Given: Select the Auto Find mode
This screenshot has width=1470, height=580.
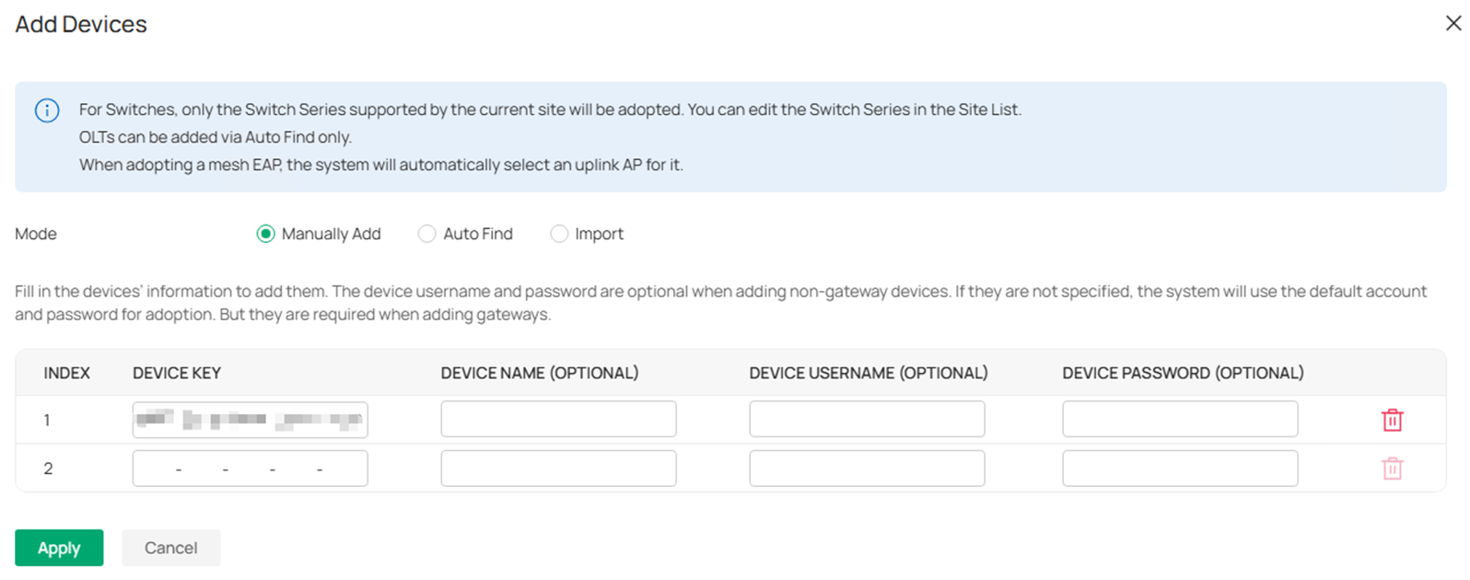Looking at the screenshot, I should click(426, 234).
